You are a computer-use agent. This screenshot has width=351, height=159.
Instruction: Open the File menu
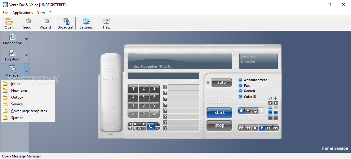[x=5, y=13]
